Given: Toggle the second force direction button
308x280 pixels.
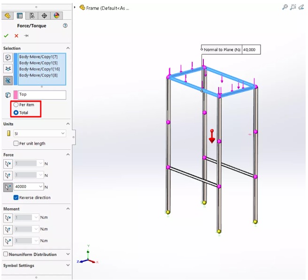Looking at the screenshot, I should [8, 175].
